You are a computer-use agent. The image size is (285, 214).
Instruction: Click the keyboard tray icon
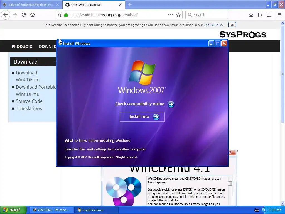(x=257, y=210)
